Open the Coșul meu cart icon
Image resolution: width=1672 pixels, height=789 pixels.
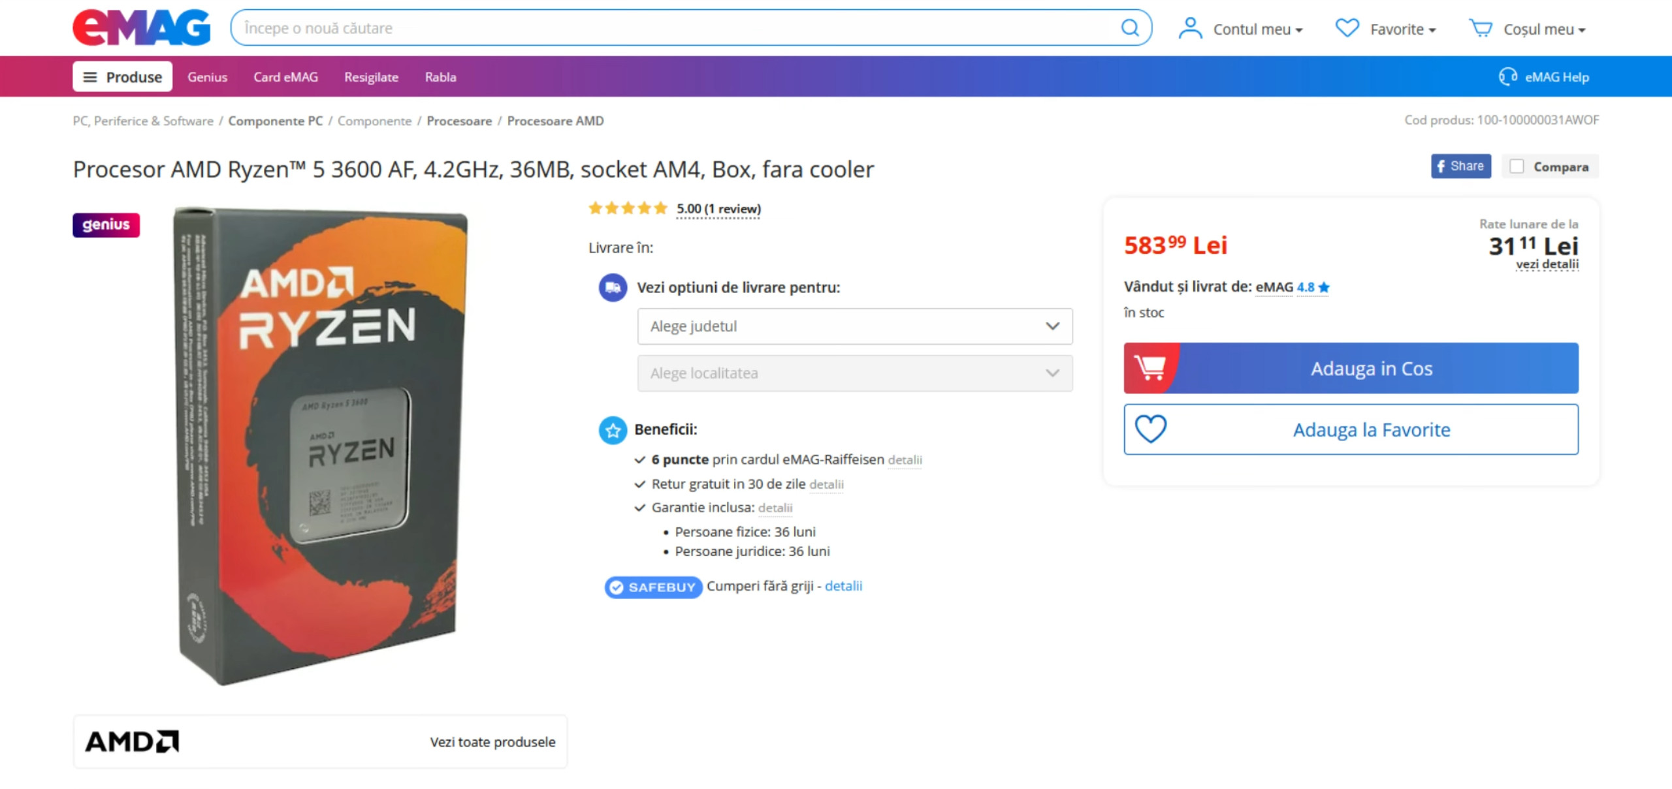(x=1481, y=29)
